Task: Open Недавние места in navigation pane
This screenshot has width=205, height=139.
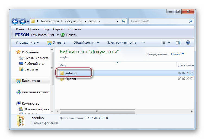Action: coord(37,58)
